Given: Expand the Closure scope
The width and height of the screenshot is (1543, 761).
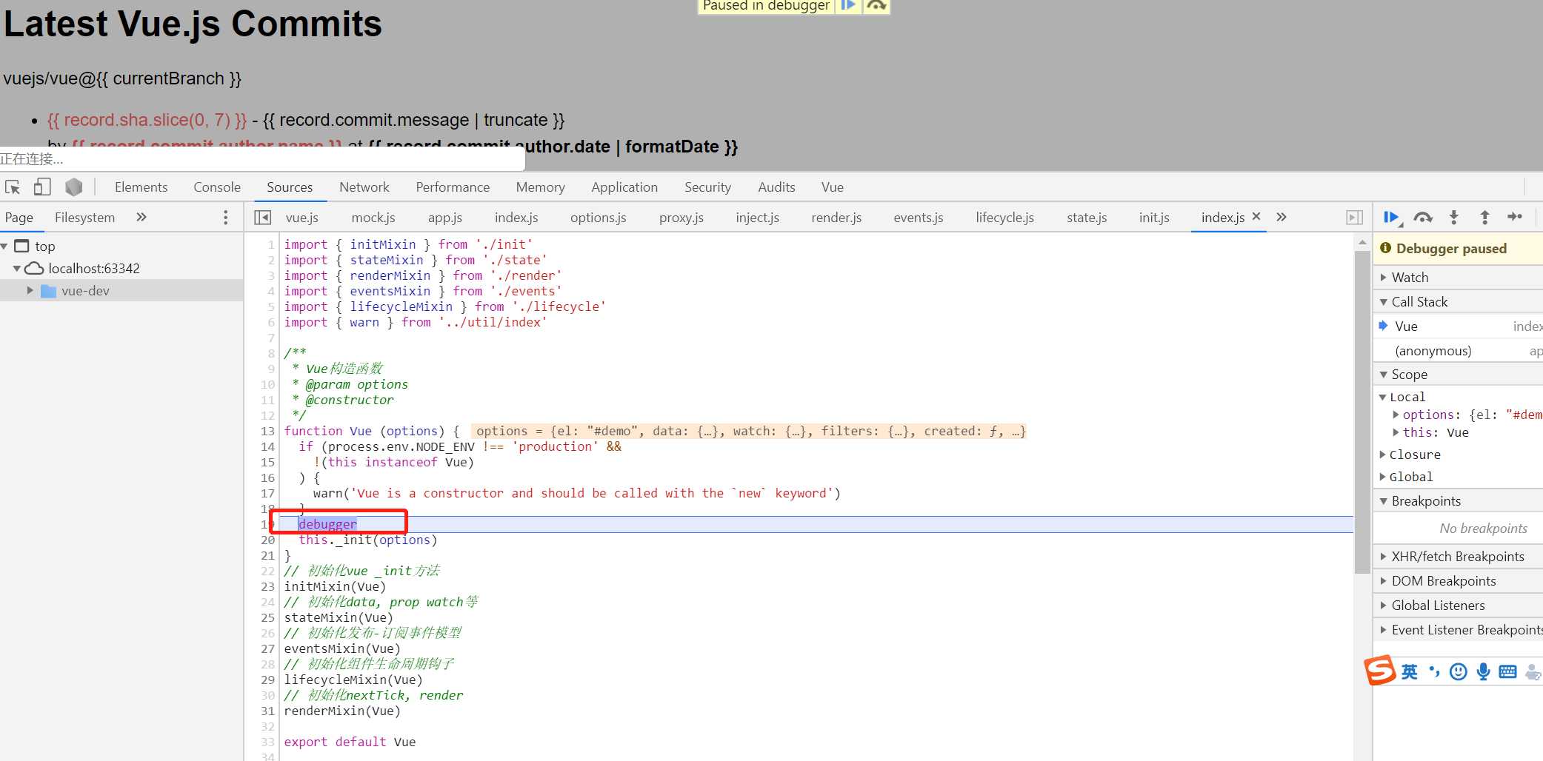Looking at the screenshot, I should 1382,455.
